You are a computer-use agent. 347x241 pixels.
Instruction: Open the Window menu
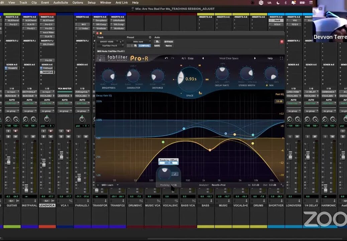[106, 3]
